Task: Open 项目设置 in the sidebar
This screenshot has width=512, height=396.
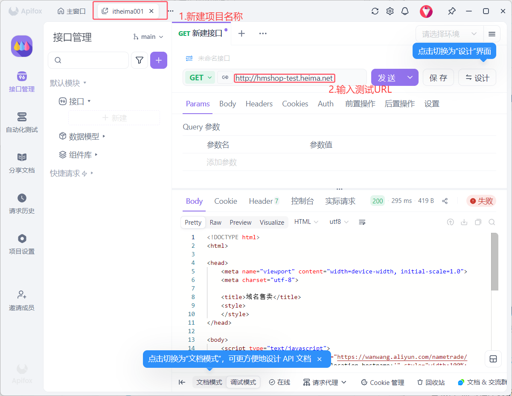Action: (x=22, y=244)
